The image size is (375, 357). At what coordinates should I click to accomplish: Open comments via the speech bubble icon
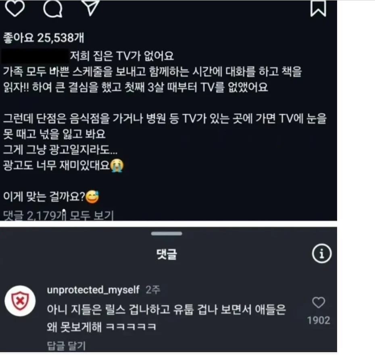click(x=53, y=8)
